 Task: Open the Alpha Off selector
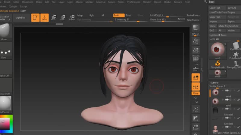coord(6,69)
